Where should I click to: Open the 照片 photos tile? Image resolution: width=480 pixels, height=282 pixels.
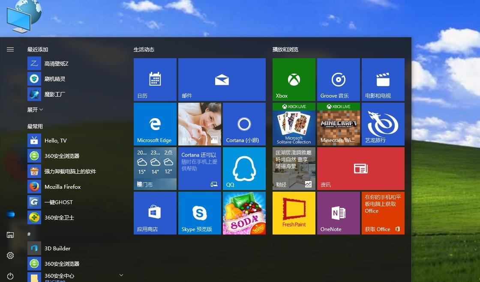coord(200,124)
